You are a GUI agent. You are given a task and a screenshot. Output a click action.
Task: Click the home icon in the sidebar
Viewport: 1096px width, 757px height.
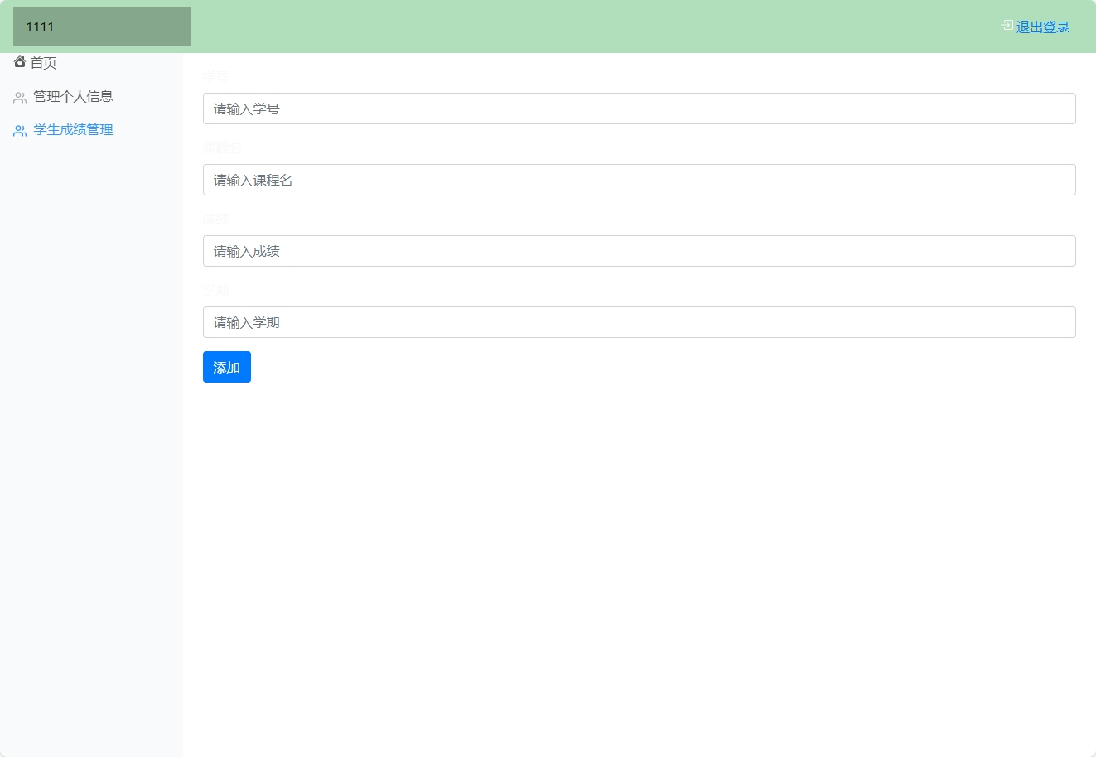point(19,61)
